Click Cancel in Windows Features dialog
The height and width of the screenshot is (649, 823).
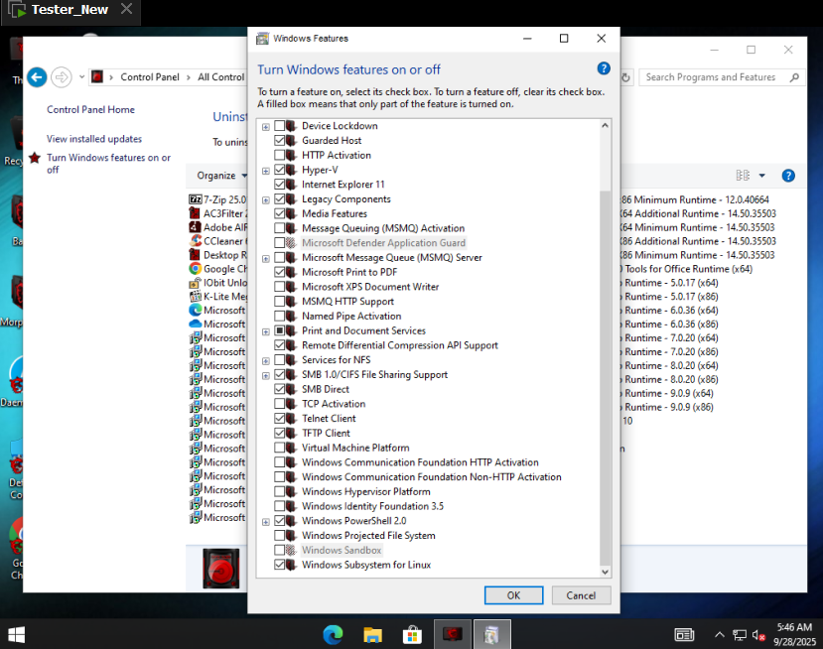pyautogui.click(x=581, y=595)
